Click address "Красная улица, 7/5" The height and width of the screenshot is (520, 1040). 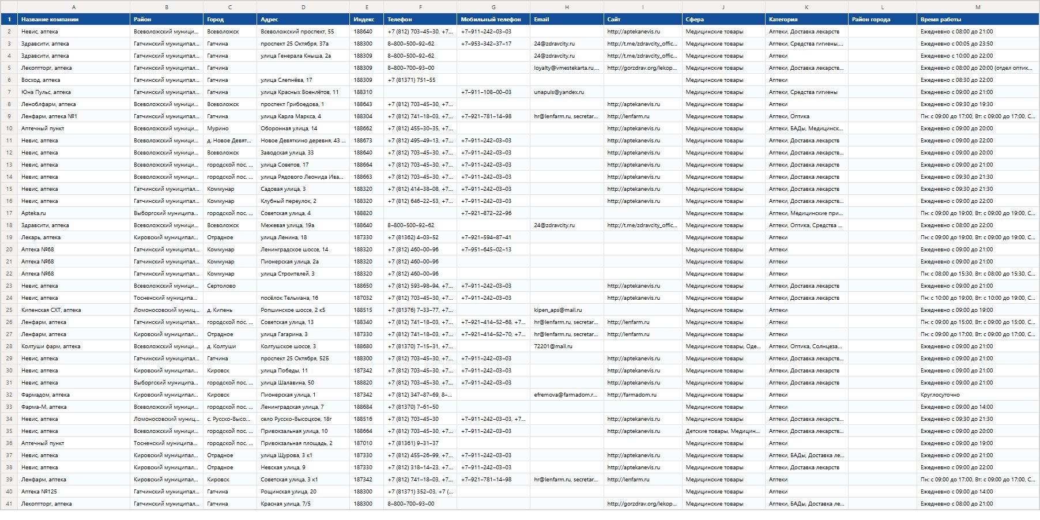click(x=303, y=504)
